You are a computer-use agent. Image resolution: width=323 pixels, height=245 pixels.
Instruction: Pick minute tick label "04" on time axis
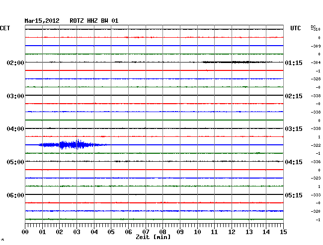point(94,232)
